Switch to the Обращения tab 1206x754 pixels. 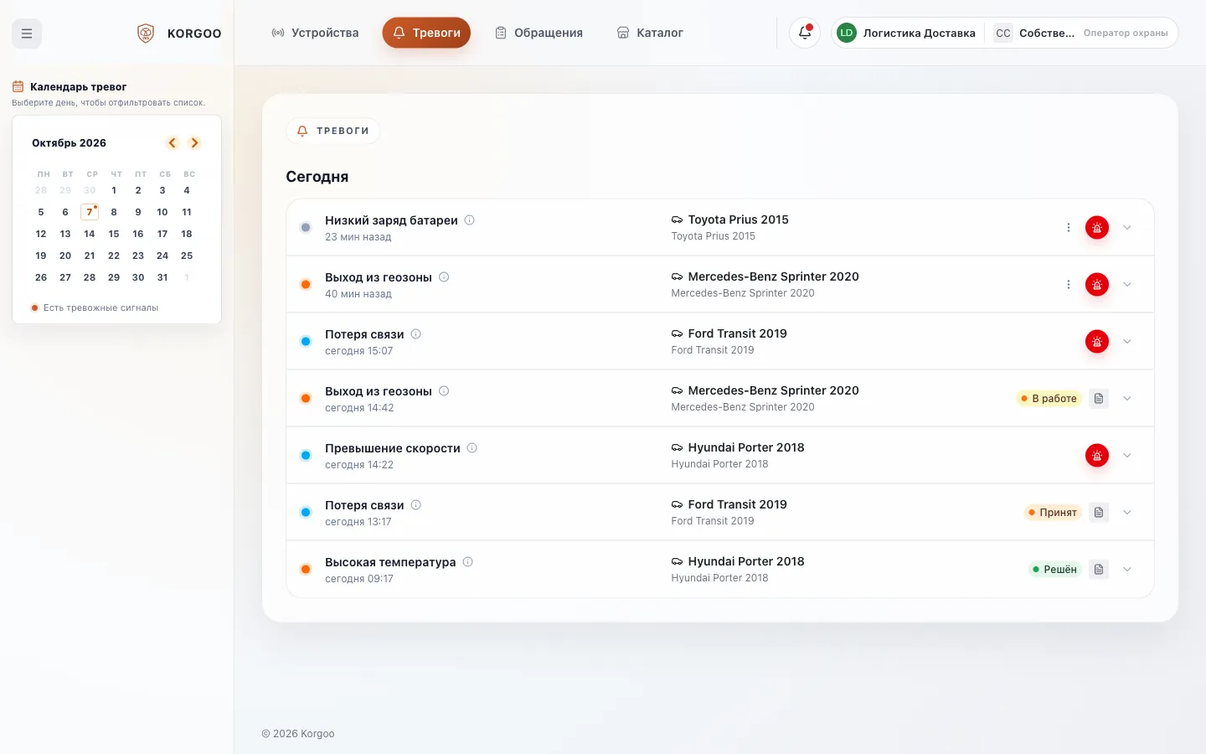(539, 34)
